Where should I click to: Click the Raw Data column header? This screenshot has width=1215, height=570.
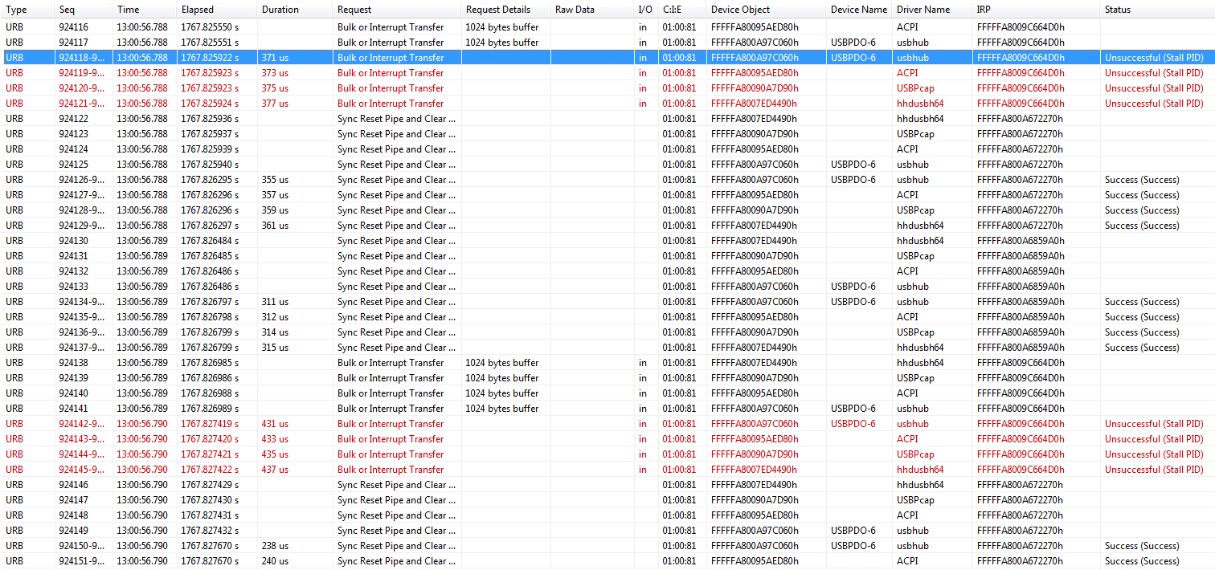tap(592, 10)
